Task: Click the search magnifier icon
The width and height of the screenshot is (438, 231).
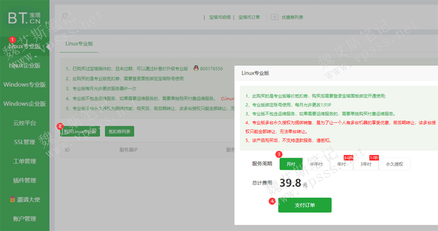Action: (66, 17)
